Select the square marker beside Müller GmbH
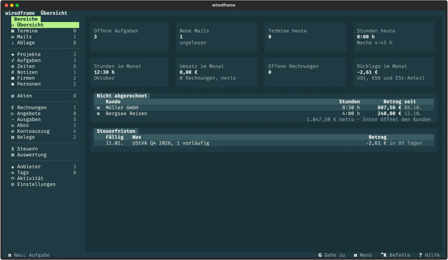Screen dimensions: 448x260 tap(99, 108)
